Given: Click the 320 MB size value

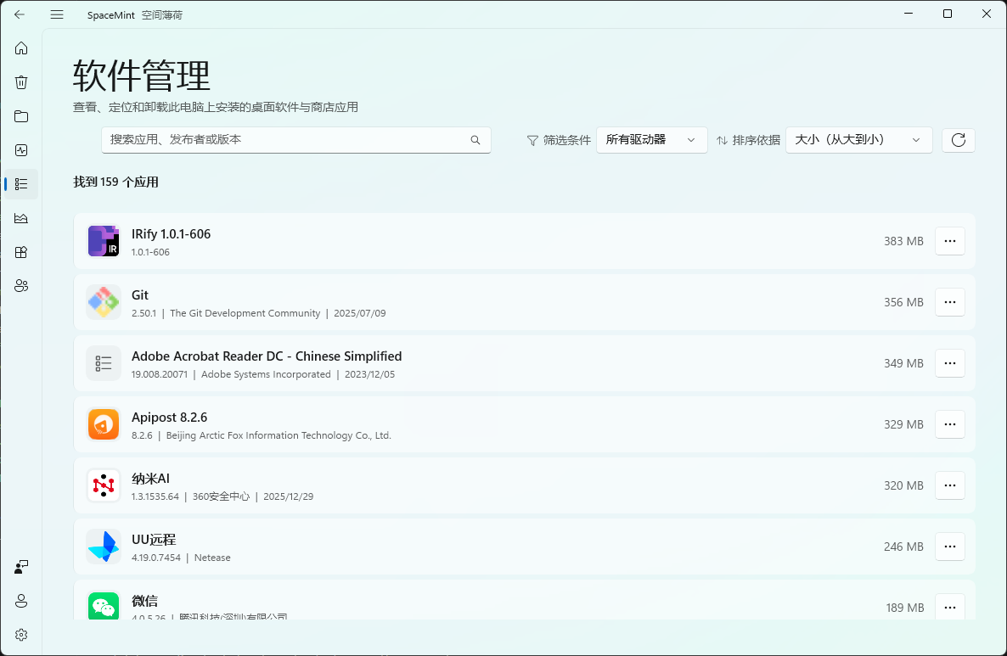Looking at the screenshot, I should click(903, 486).
